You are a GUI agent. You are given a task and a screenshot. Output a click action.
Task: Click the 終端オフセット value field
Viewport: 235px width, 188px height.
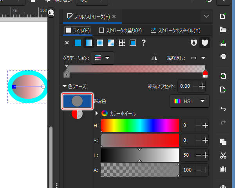point(186,86)
